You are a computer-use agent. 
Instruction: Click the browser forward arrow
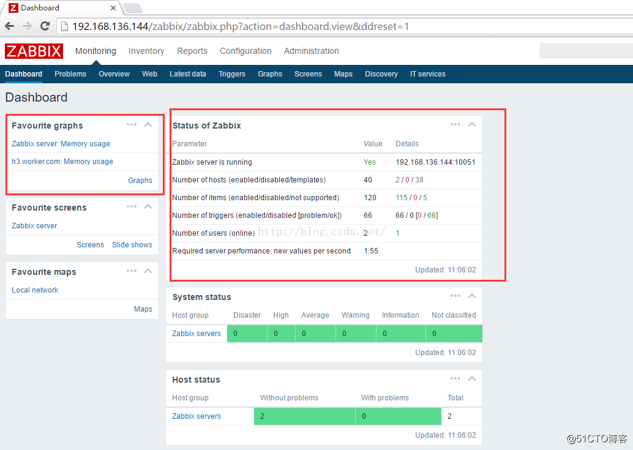[x=27, y=26]
